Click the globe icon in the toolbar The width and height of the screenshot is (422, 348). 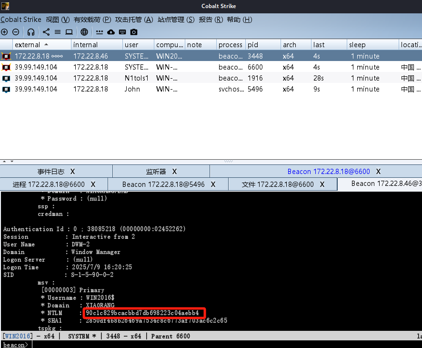coord(84,32)
